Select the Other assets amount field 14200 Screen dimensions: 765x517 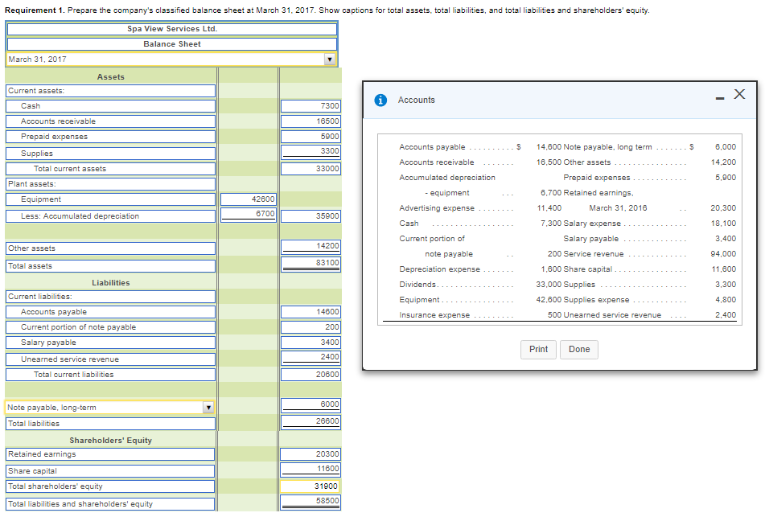point(311,247)
